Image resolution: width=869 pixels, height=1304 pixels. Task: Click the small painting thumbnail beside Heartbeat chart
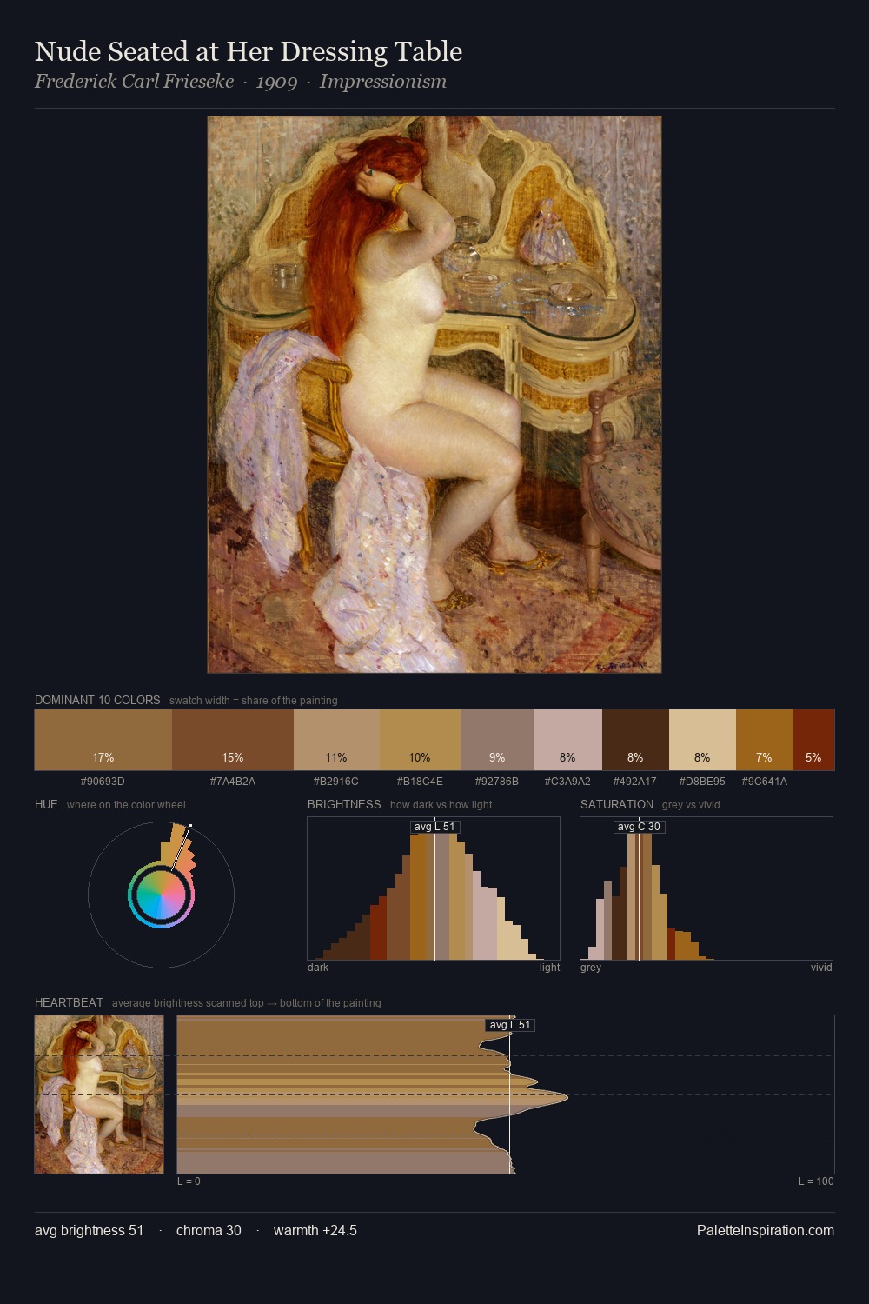[x=99, y=1094]
